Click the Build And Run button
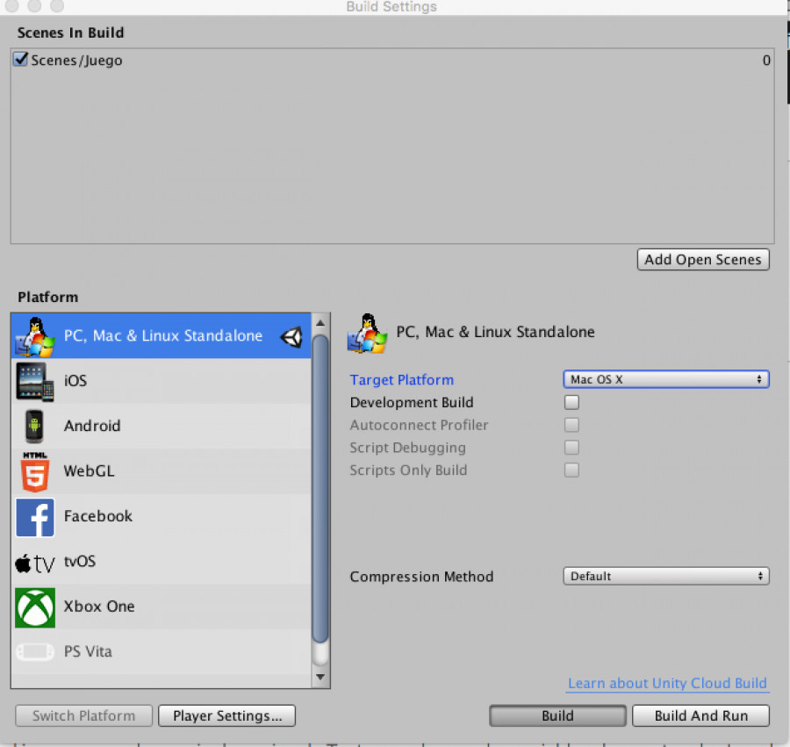 pyautogui.click(x=700, y=715)
